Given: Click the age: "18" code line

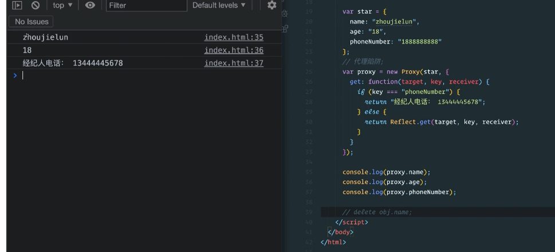Looking at the screenshot, I should [x=368, y=31].
